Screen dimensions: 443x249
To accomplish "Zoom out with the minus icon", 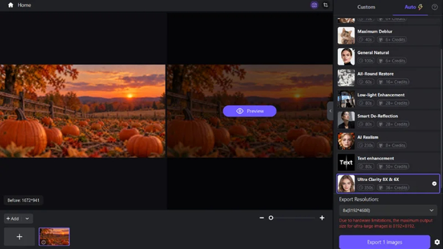I will pos(261,218).
